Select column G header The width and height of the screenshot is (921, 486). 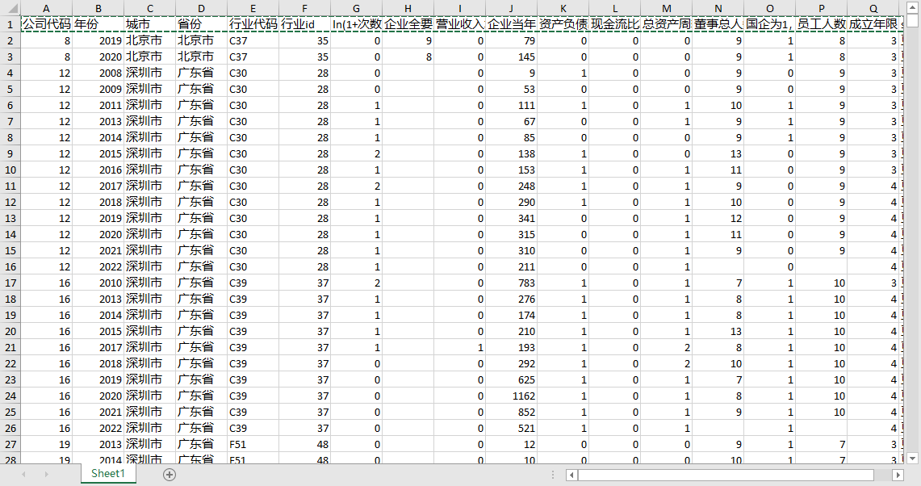(x=357, y=8)
